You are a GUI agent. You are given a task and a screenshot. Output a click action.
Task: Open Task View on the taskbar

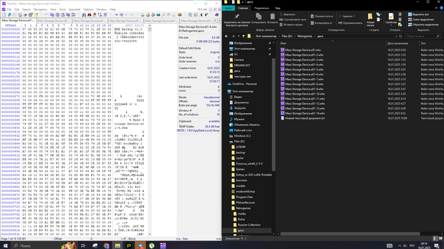(83, 246)
